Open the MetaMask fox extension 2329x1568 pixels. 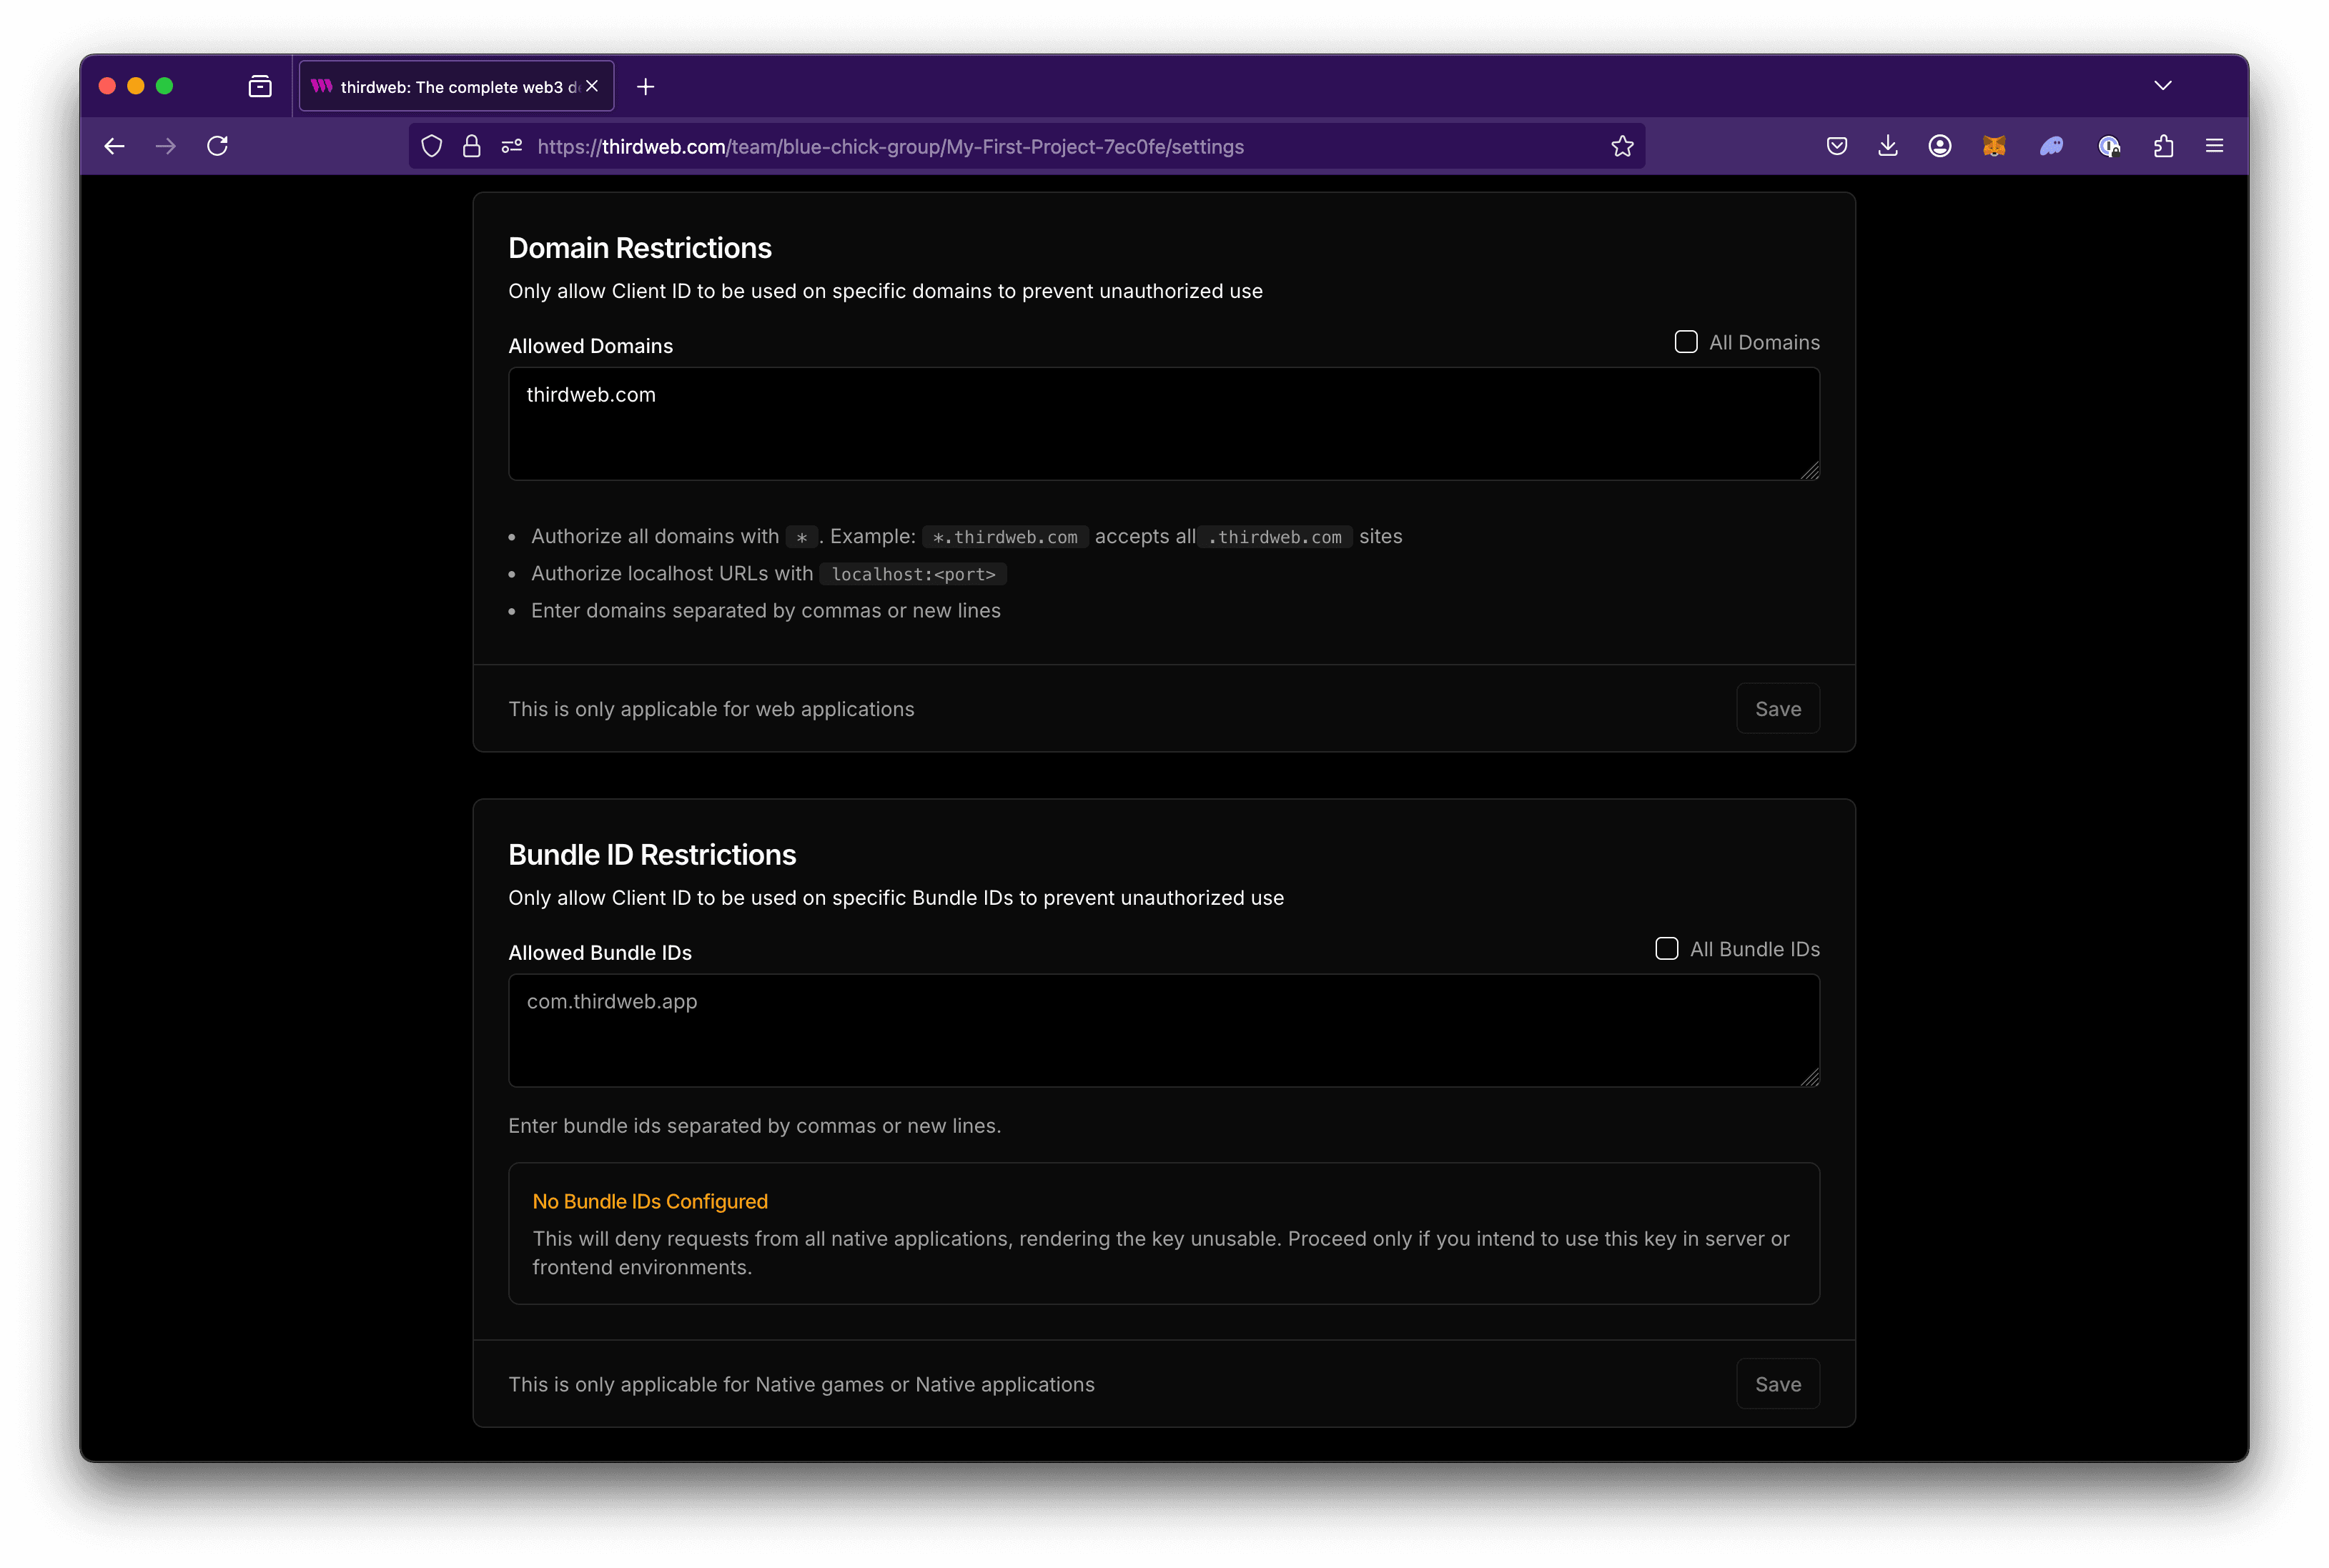click(x=1993, y=146)
